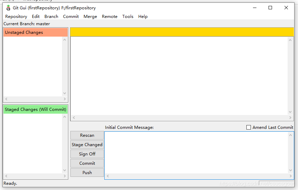
Task: Click the Git Gui title bar icon
Action: pyautogui.click(x=8, y=8)
